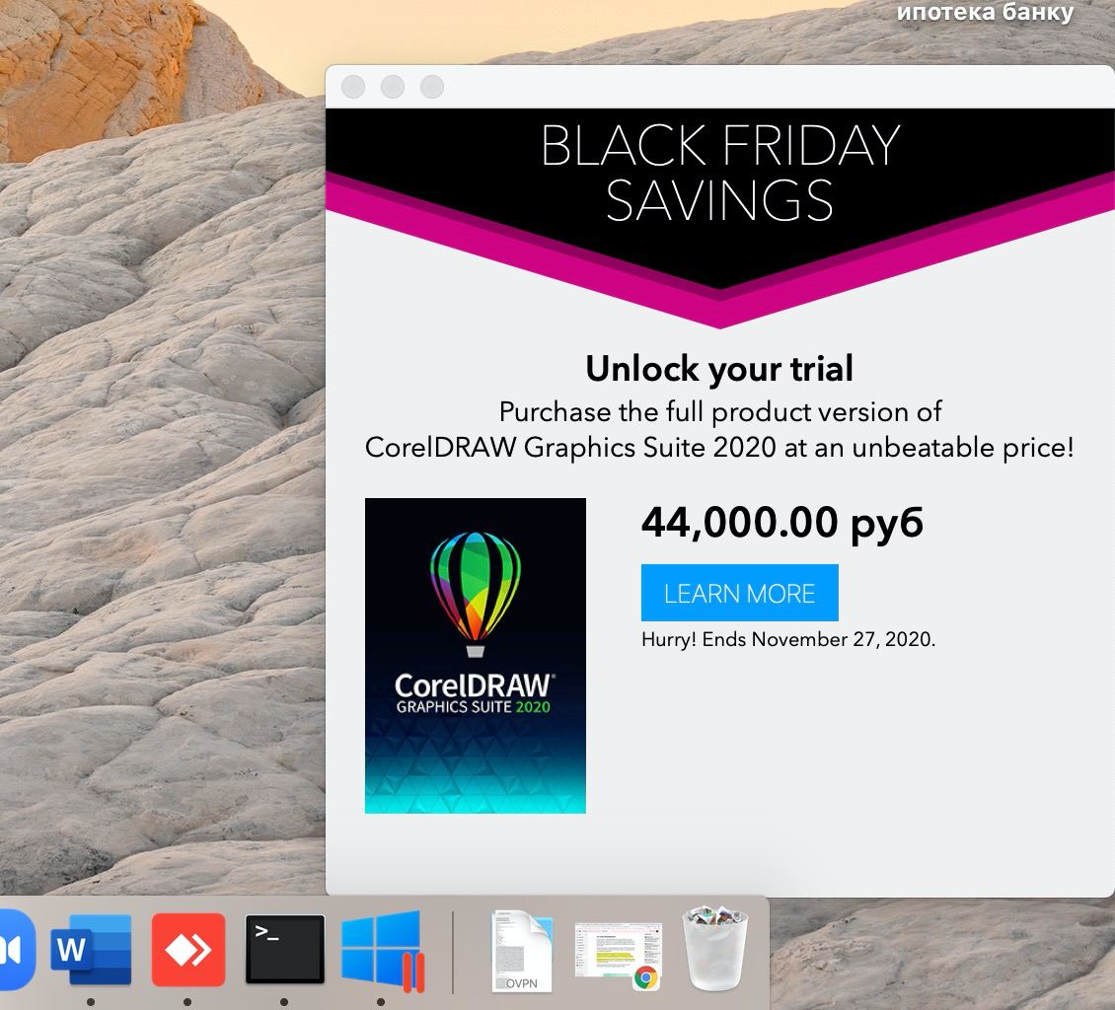Image resolution: width=1115 pixels, height=1010 pixels.
Task: Open the Trash in the Dock
Action: [x=715, y=948]
